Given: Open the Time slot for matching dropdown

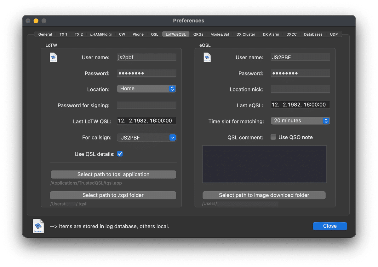Looking at the screenshot, I should 300,121.
